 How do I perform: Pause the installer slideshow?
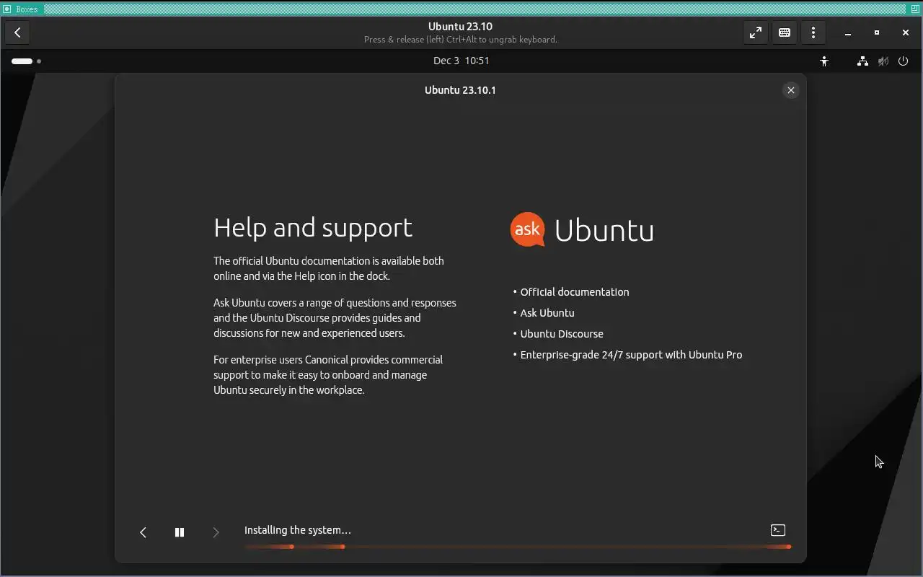click(180, 532)
